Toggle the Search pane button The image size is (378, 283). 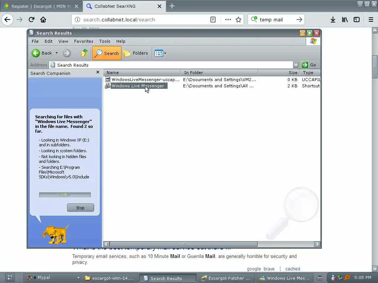point(107,53)
